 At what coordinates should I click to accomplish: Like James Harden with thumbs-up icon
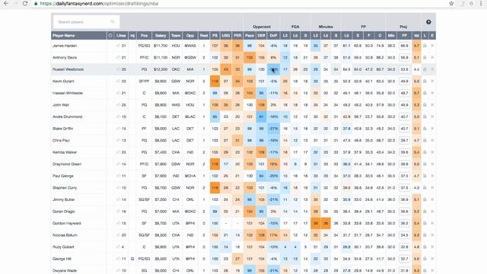[x=119, y=46]
